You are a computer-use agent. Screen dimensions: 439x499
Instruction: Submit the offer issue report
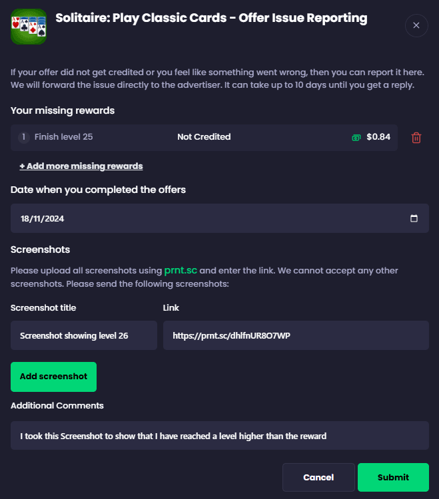click(393, 477)
